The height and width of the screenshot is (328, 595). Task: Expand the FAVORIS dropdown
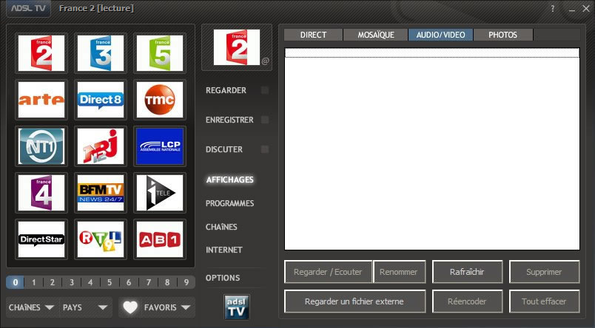coord(167,307)
